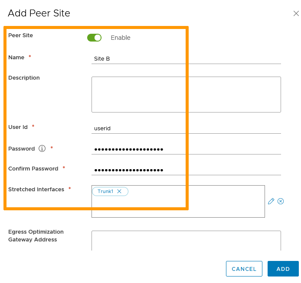Edit stretched interfaces with pencil icon
This screenshot has width=301, height=283.
tap(271, 201)
